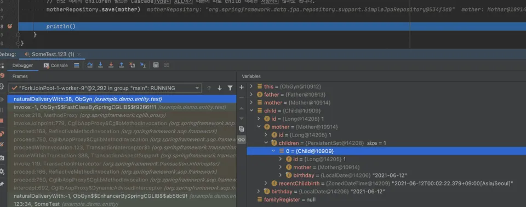This screenshot has height=207, width=526.
Task: Select frame proceed:186, ReflectiveMethodInvocation
Action: click(x=122, y=172)
